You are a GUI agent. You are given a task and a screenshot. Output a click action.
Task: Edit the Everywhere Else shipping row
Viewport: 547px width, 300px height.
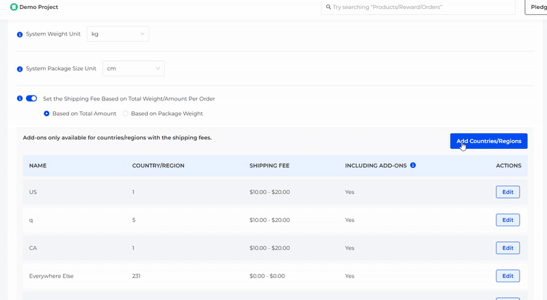[x=507, y=276]
